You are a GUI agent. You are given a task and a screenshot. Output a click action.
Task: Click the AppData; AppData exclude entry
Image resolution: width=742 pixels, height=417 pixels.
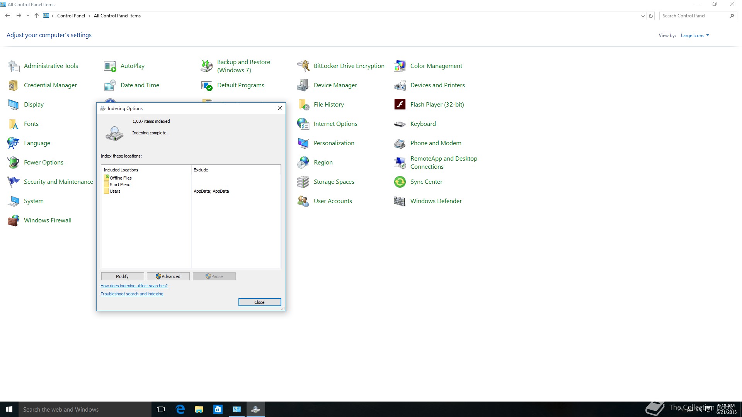(x=211, y=191)
